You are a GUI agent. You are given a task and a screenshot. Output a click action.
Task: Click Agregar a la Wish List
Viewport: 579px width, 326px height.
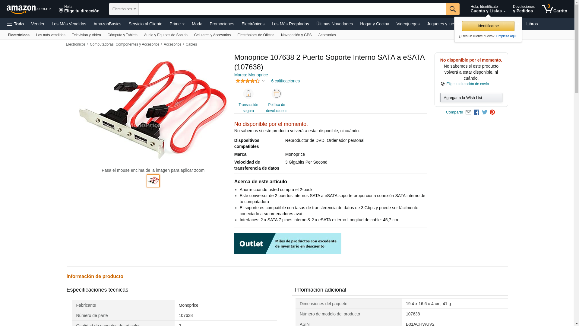(471, 97)
